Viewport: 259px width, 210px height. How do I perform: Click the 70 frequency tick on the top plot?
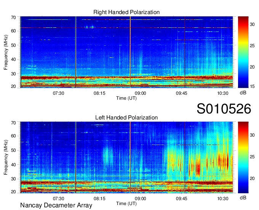coord(13,17)
